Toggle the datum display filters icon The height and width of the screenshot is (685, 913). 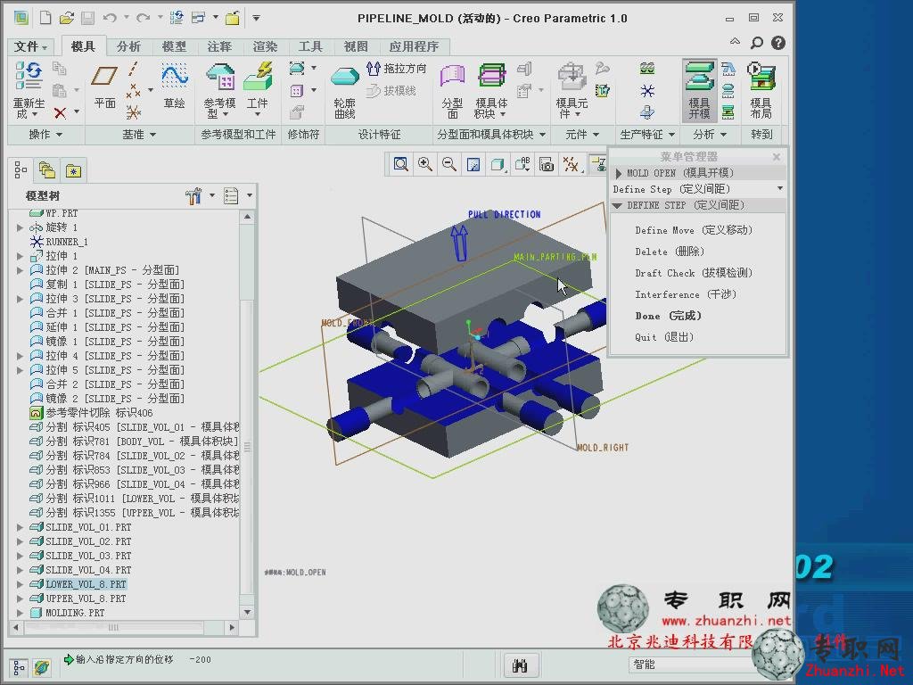point(571,165)
